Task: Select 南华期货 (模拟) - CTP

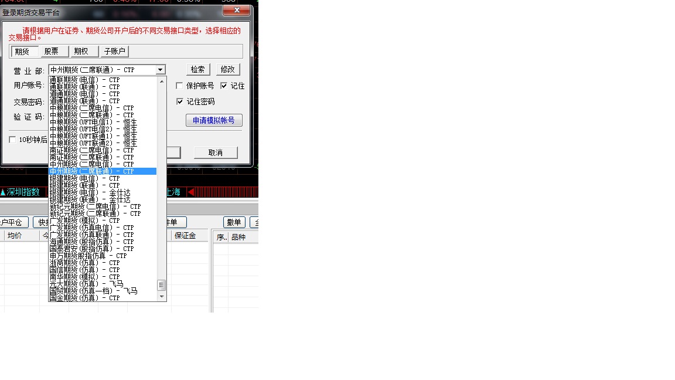Action: [x=103, y=277]
